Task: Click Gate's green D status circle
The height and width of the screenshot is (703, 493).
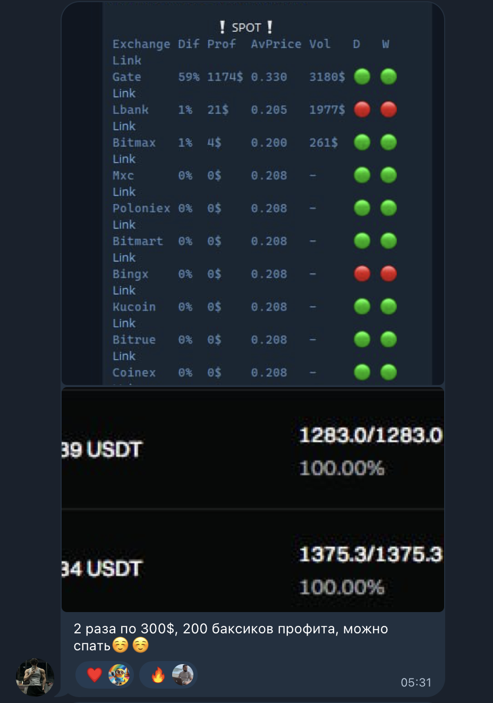Action: tap(362, 77)
